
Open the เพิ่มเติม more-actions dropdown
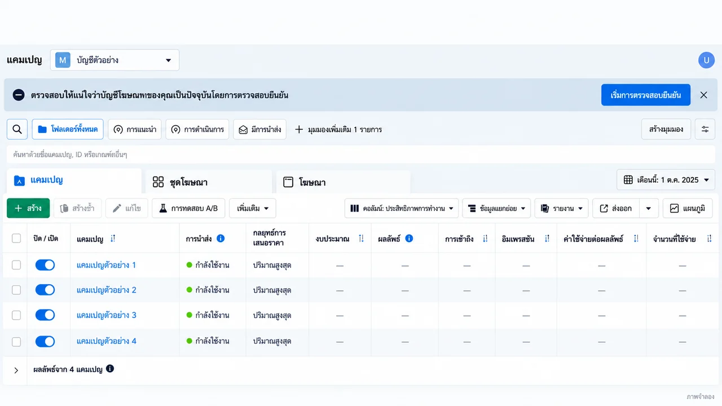pyautogui.click(x=253, y=208)
